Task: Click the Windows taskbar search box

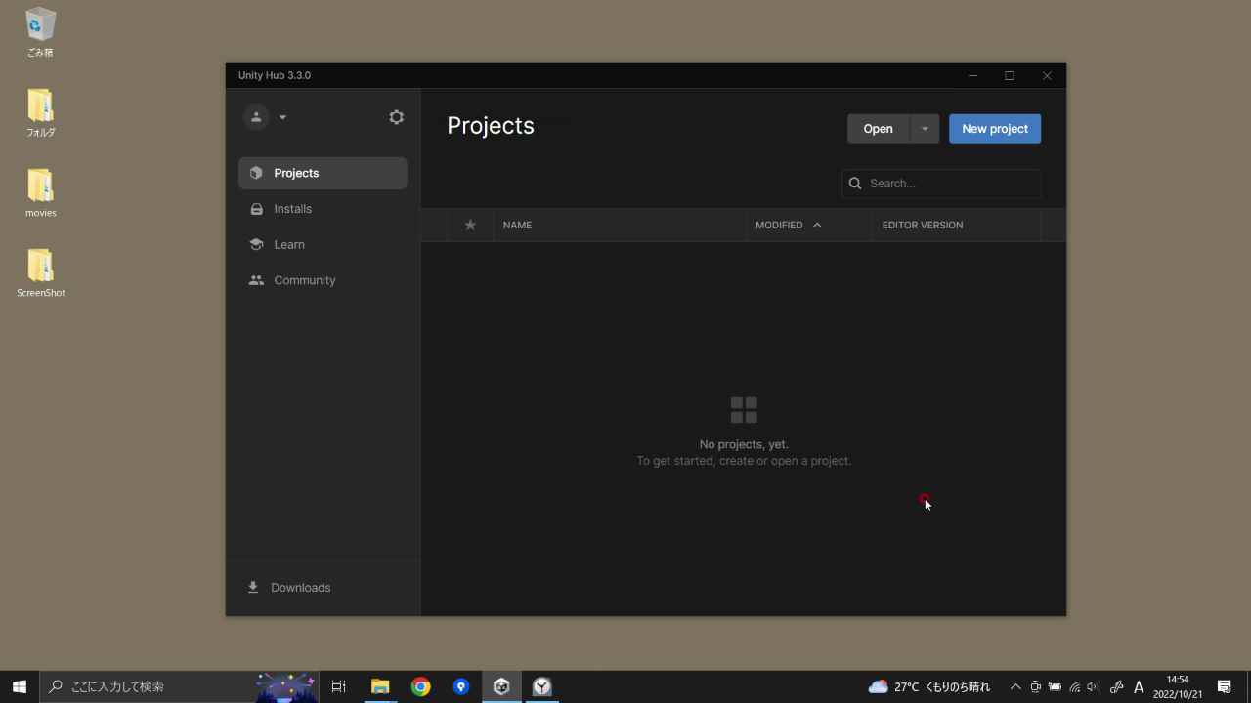Action: [x=179, y=686]
